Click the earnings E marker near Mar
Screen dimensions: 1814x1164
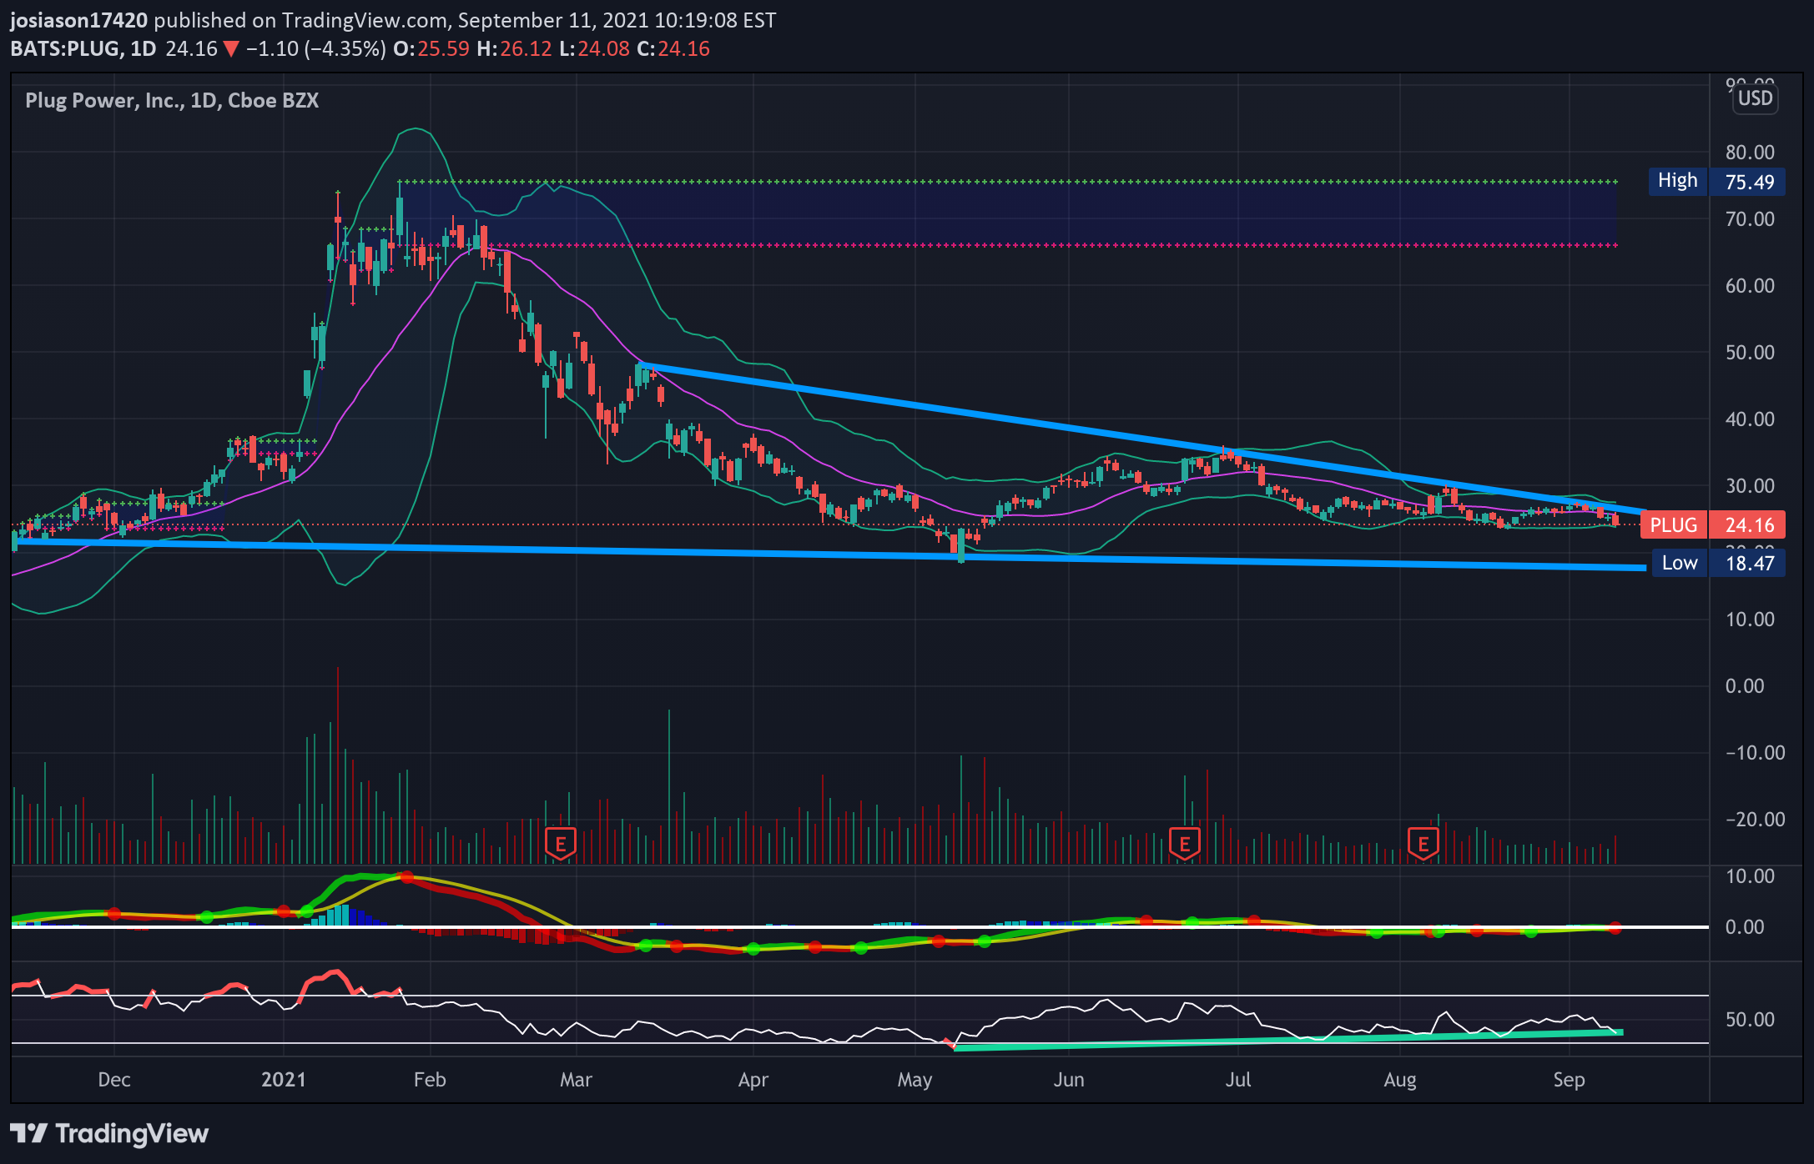coord(561,844)
